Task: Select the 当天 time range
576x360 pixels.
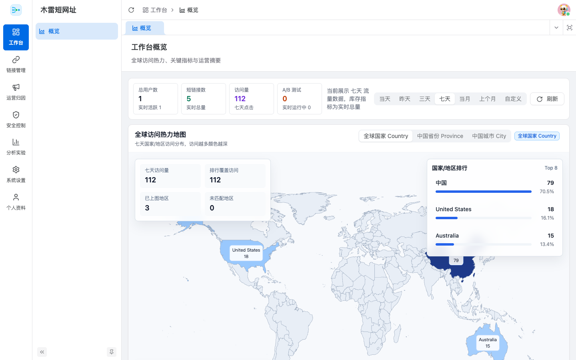Action: [x=385, y=99]
